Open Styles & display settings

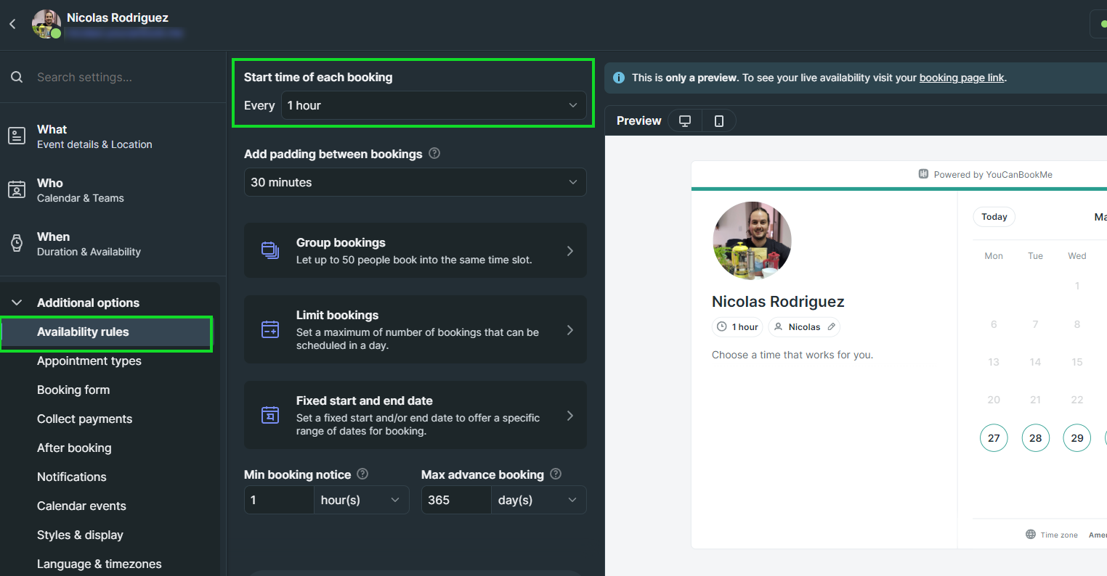[x=80, y=535]
